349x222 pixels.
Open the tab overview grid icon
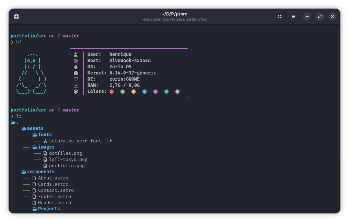coord(280,16)
